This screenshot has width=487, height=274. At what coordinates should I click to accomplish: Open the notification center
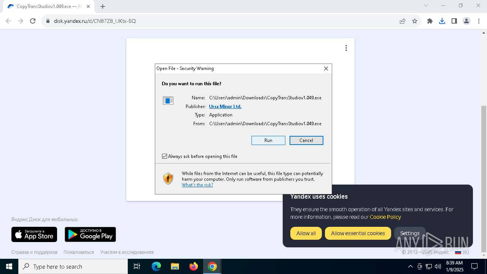tap(474, 266)
